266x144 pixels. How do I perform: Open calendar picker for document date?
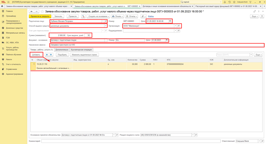[170, 21]
